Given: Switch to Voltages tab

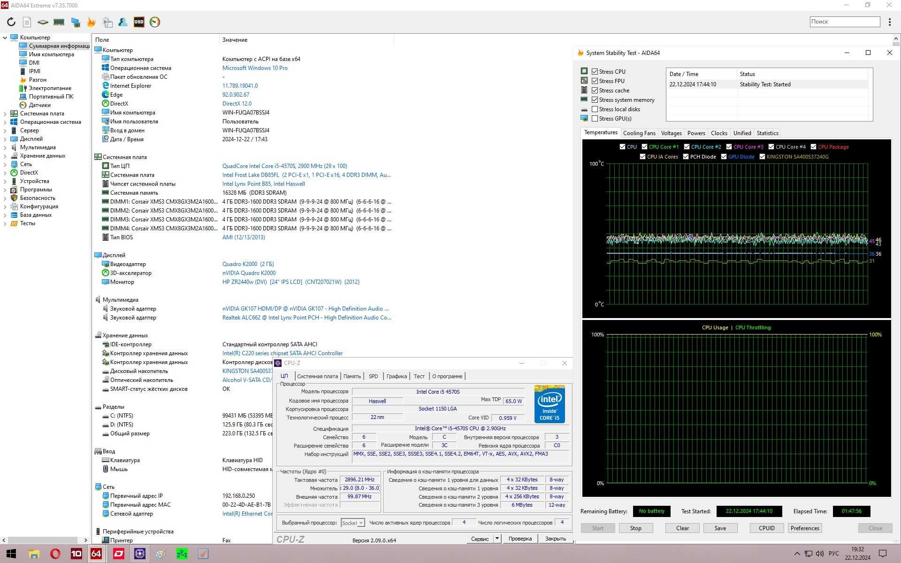Looking at the screenshot, I should tap(671, 133).
